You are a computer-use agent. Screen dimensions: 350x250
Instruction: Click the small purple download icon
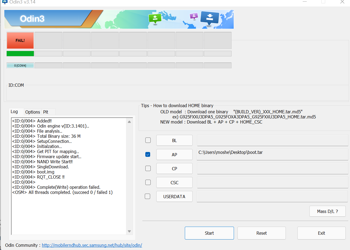tap(194, 16)
